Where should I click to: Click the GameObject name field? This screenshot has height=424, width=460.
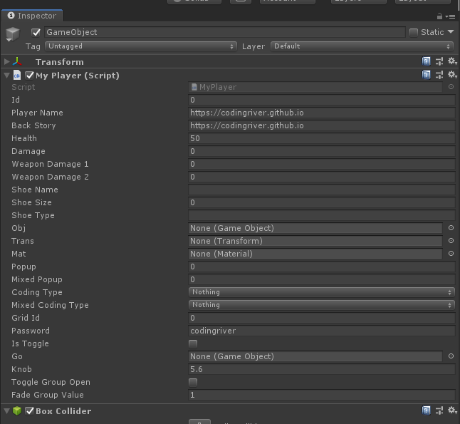[x=225, y=32]
